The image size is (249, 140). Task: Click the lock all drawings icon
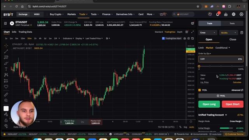pos(6,120)
